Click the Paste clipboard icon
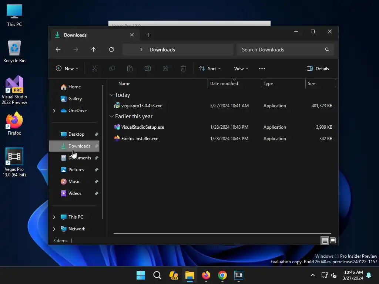The width and height of the screenshot is (379, 284). coord(130,68)
